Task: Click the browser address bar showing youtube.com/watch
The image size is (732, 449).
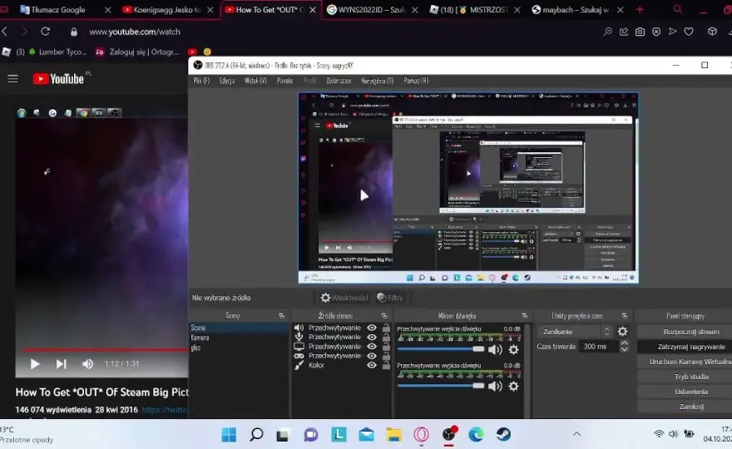Action: (135, 32)
